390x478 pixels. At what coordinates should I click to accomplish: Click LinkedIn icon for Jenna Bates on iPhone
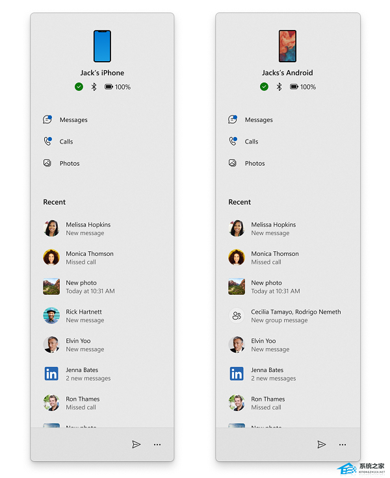(x=51, y=373)
